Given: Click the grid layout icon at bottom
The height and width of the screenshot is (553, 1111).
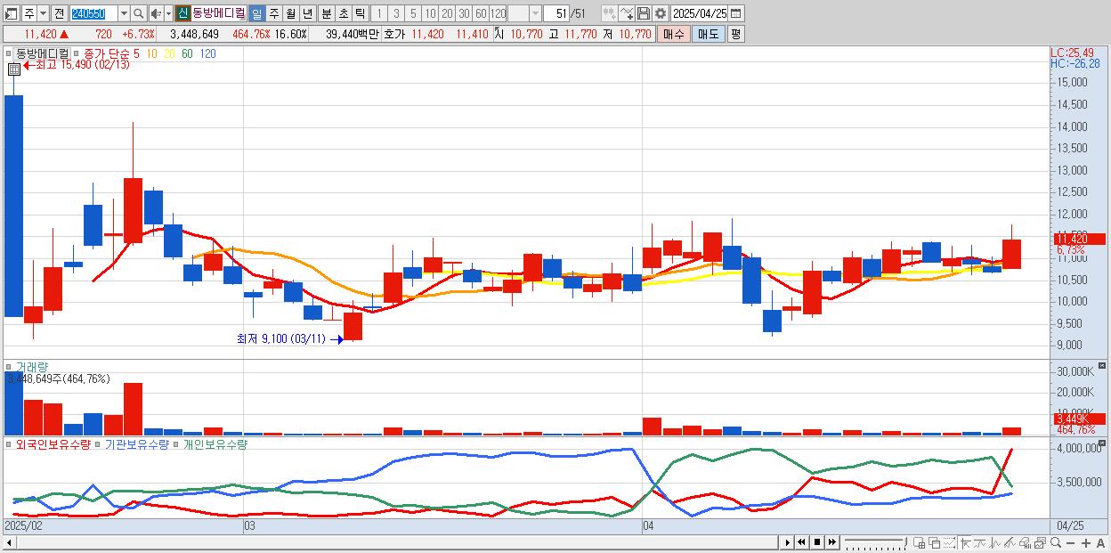Looking at the screenshot, I should tap(920, 542).
